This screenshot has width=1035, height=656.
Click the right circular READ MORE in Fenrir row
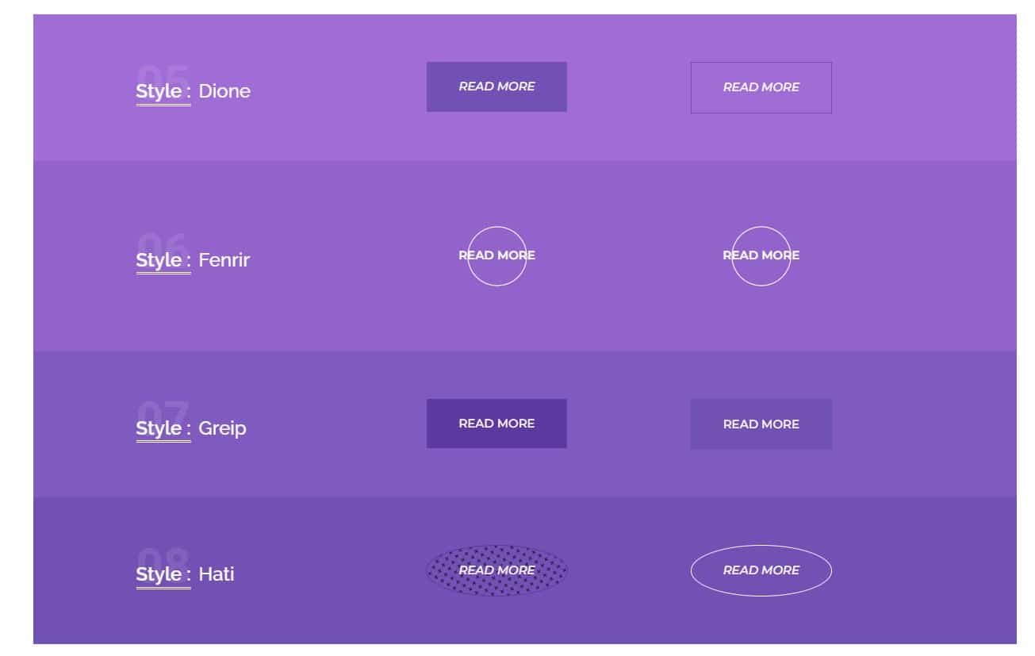pos(761,255)
